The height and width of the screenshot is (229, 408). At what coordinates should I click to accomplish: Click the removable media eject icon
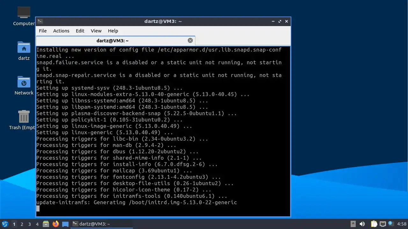(x=353, y=224)
